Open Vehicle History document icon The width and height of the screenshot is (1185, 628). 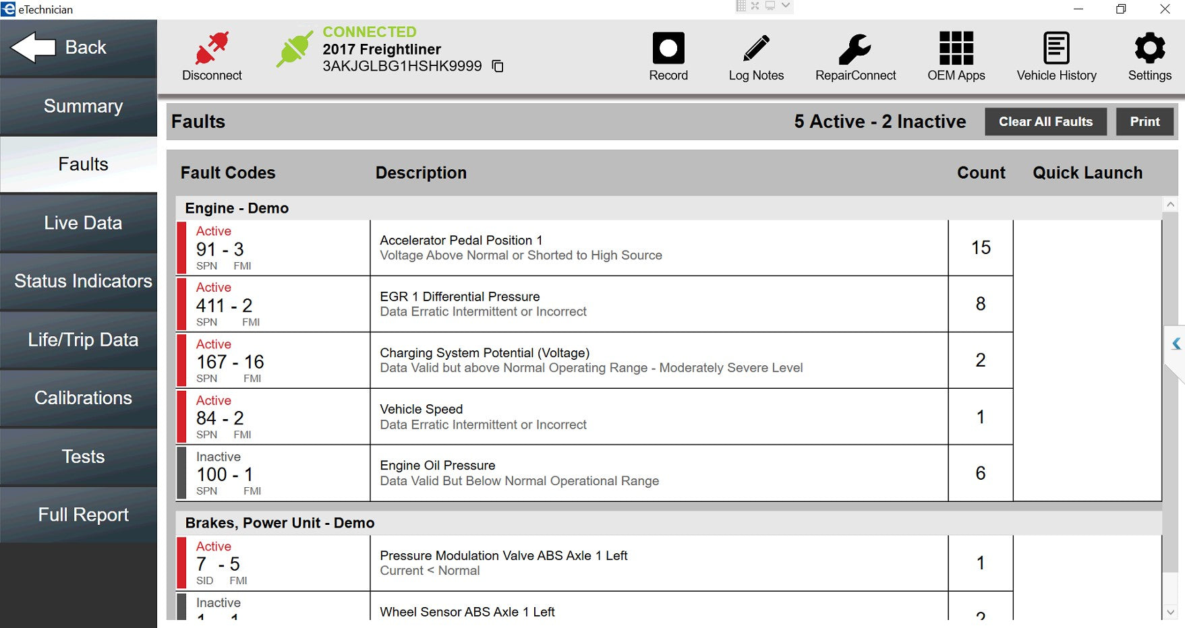coord(1056,49)
